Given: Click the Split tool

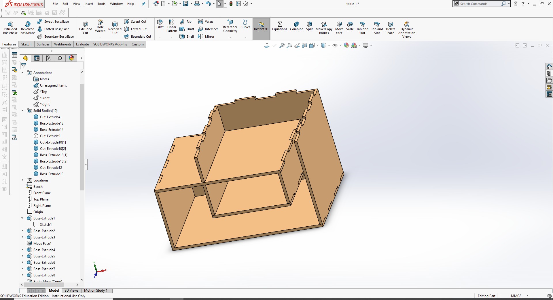Looking at the screenshot, I should pos(309,26).
